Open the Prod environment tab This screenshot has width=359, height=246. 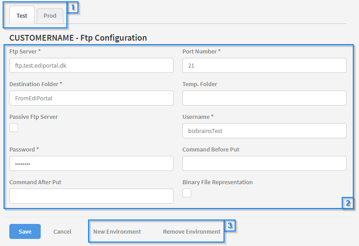(50, 16)
